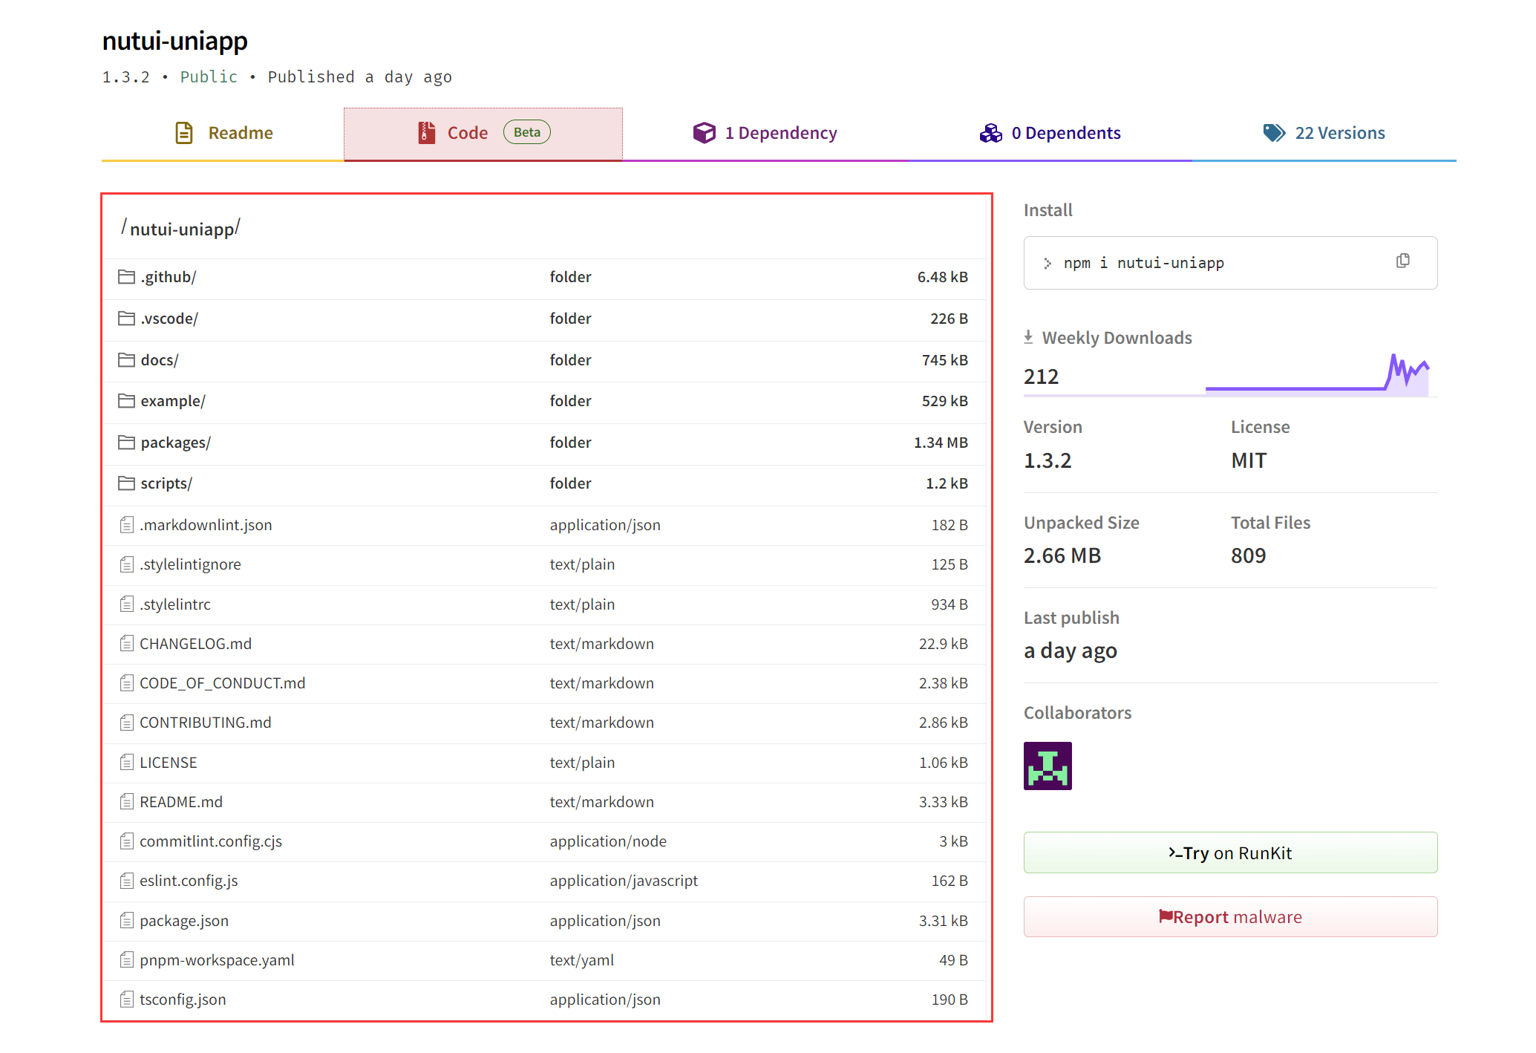Click the collaborator avatar under Collaborators
1536x1053 pixels.
coord(1047,765)
